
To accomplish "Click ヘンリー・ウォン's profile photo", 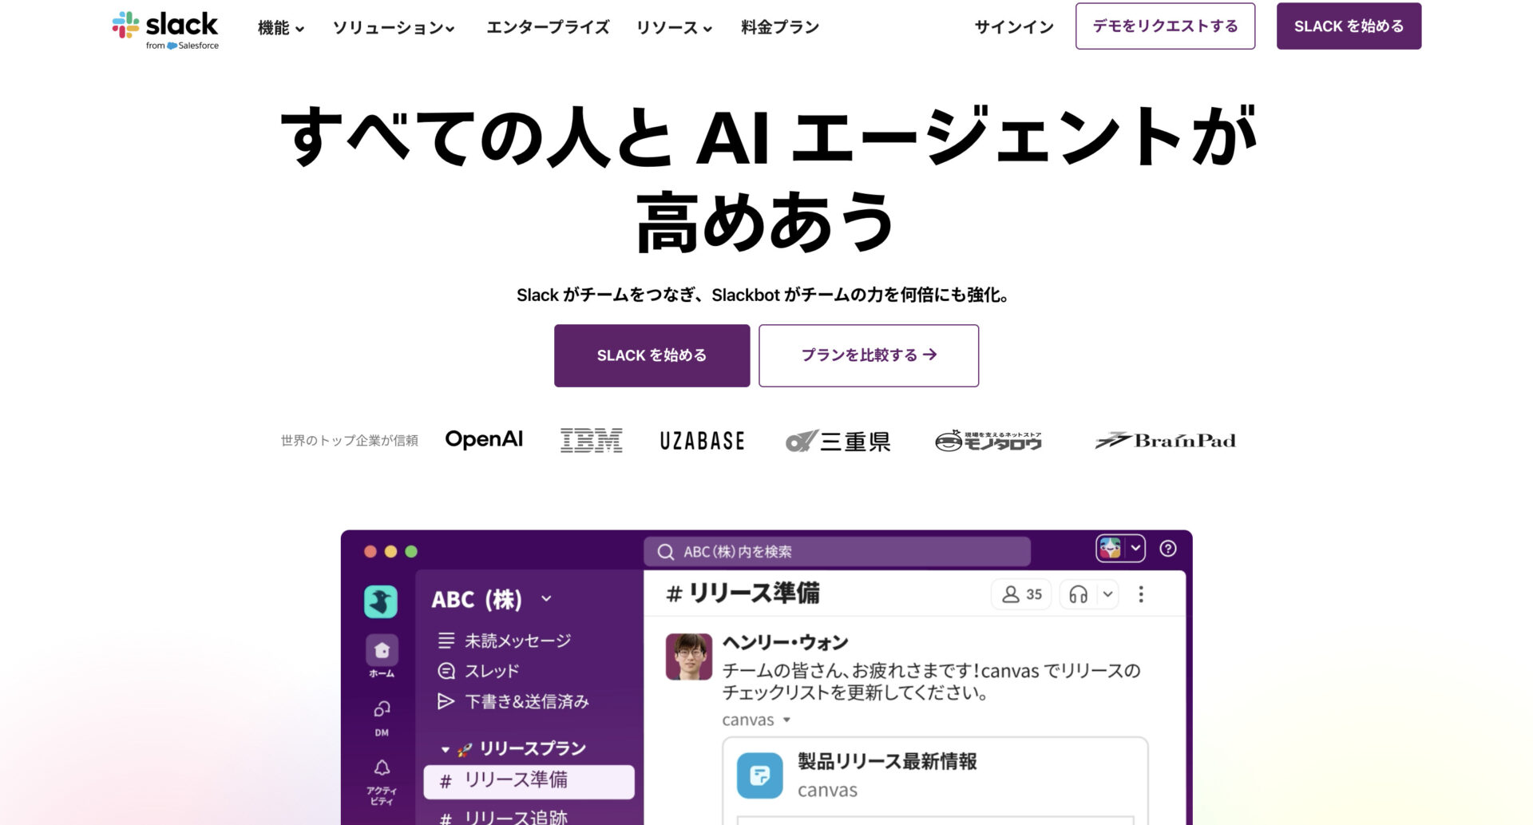I will pyautogui.click(x=688, y=656).
